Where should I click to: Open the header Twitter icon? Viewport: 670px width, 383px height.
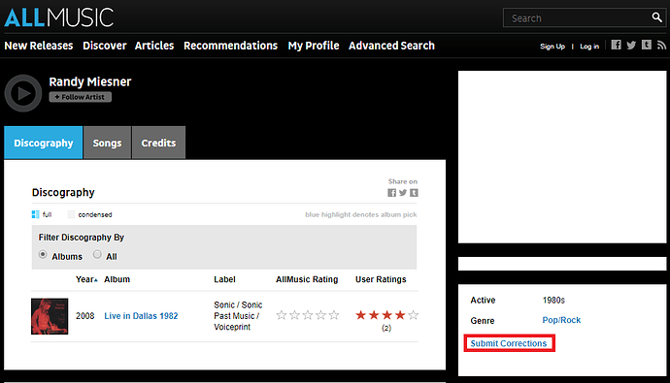(x=631, y=45)
